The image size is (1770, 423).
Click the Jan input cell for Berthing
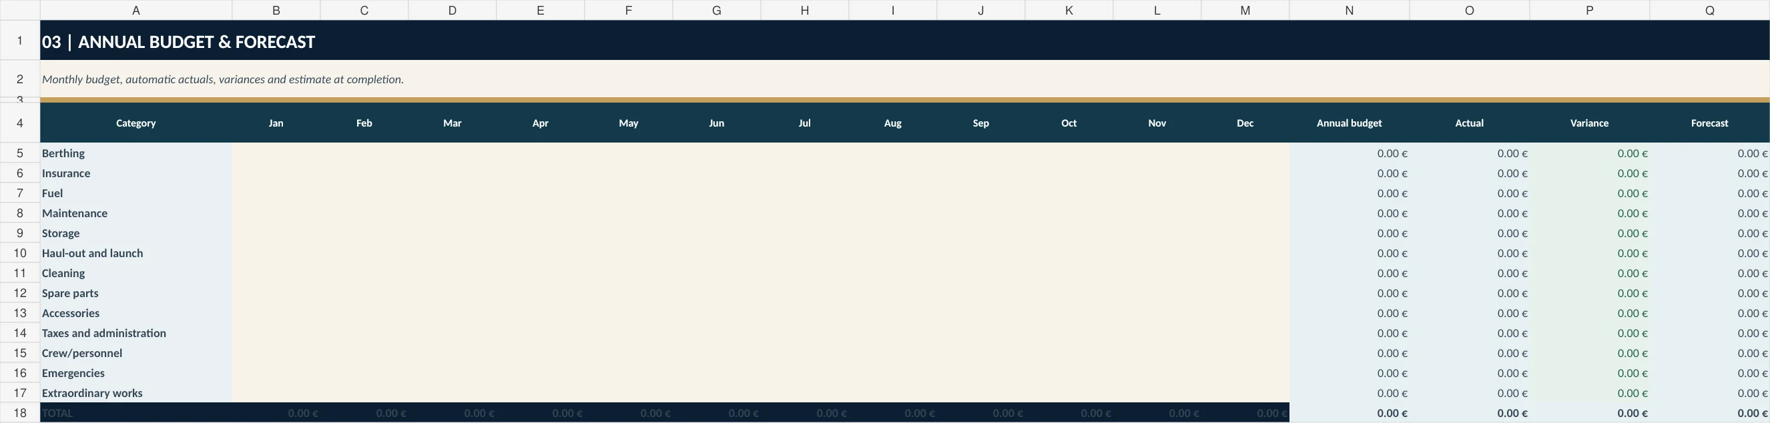tap(276, 154)
